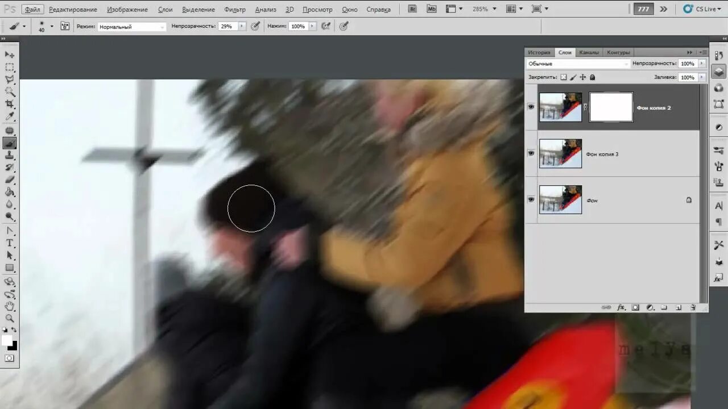This screenshot has height=409, width=728.
Task: Select the Eraser tool
Action: (x=10, y=180)
